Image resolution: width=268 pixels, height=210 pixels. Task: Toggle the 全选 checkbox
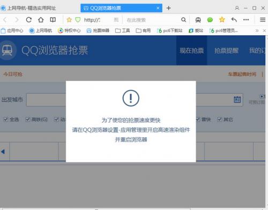pyautogui.click(x=6, y=119)
